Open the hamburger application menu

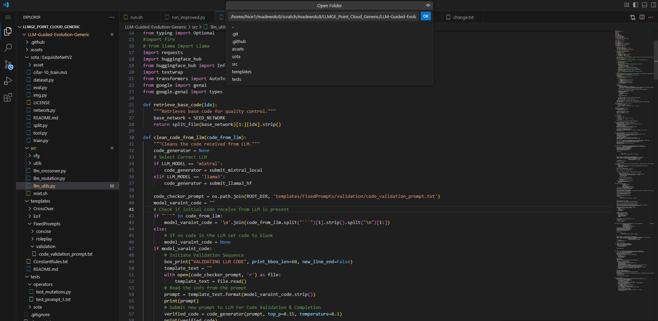[x=8, y=17]
